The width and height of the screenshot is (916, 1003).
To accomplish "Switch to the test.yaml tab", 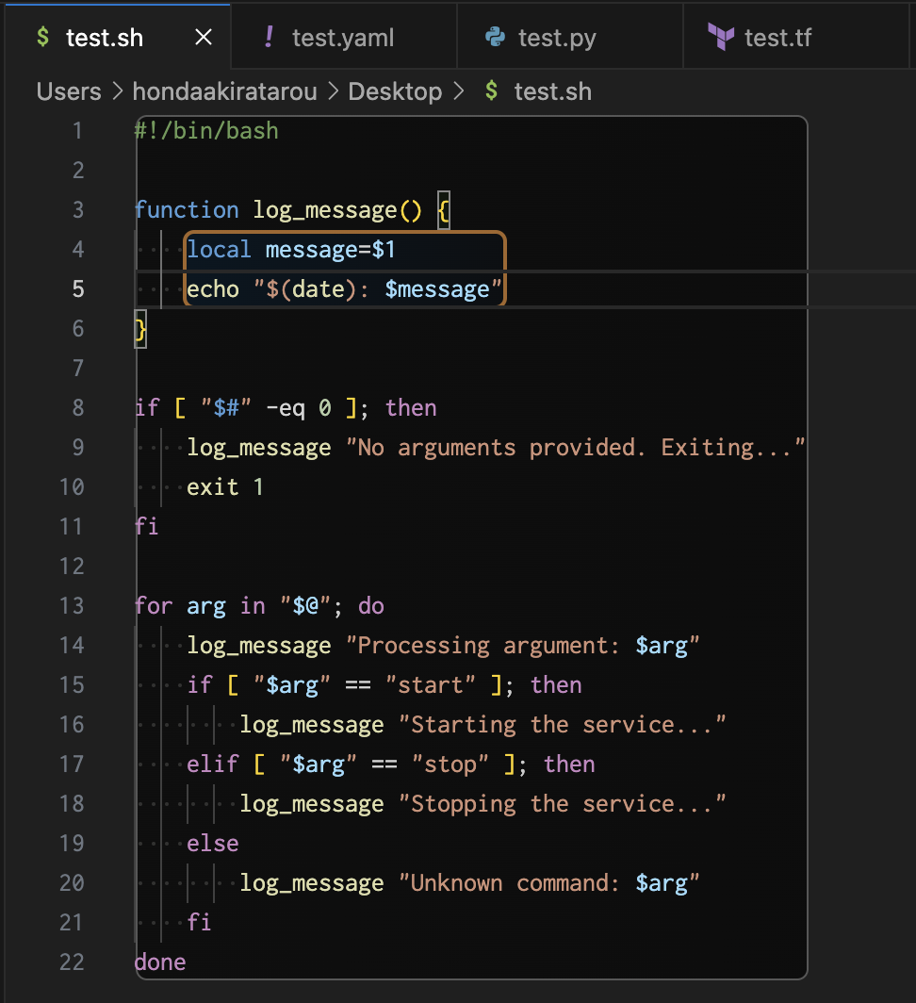I will click(342, 37).
